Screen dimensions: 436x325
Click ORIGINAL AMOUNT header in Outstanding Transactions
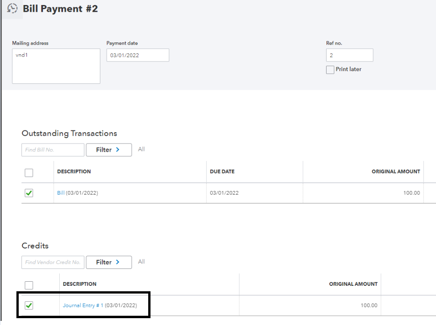[x=395, y=172]
